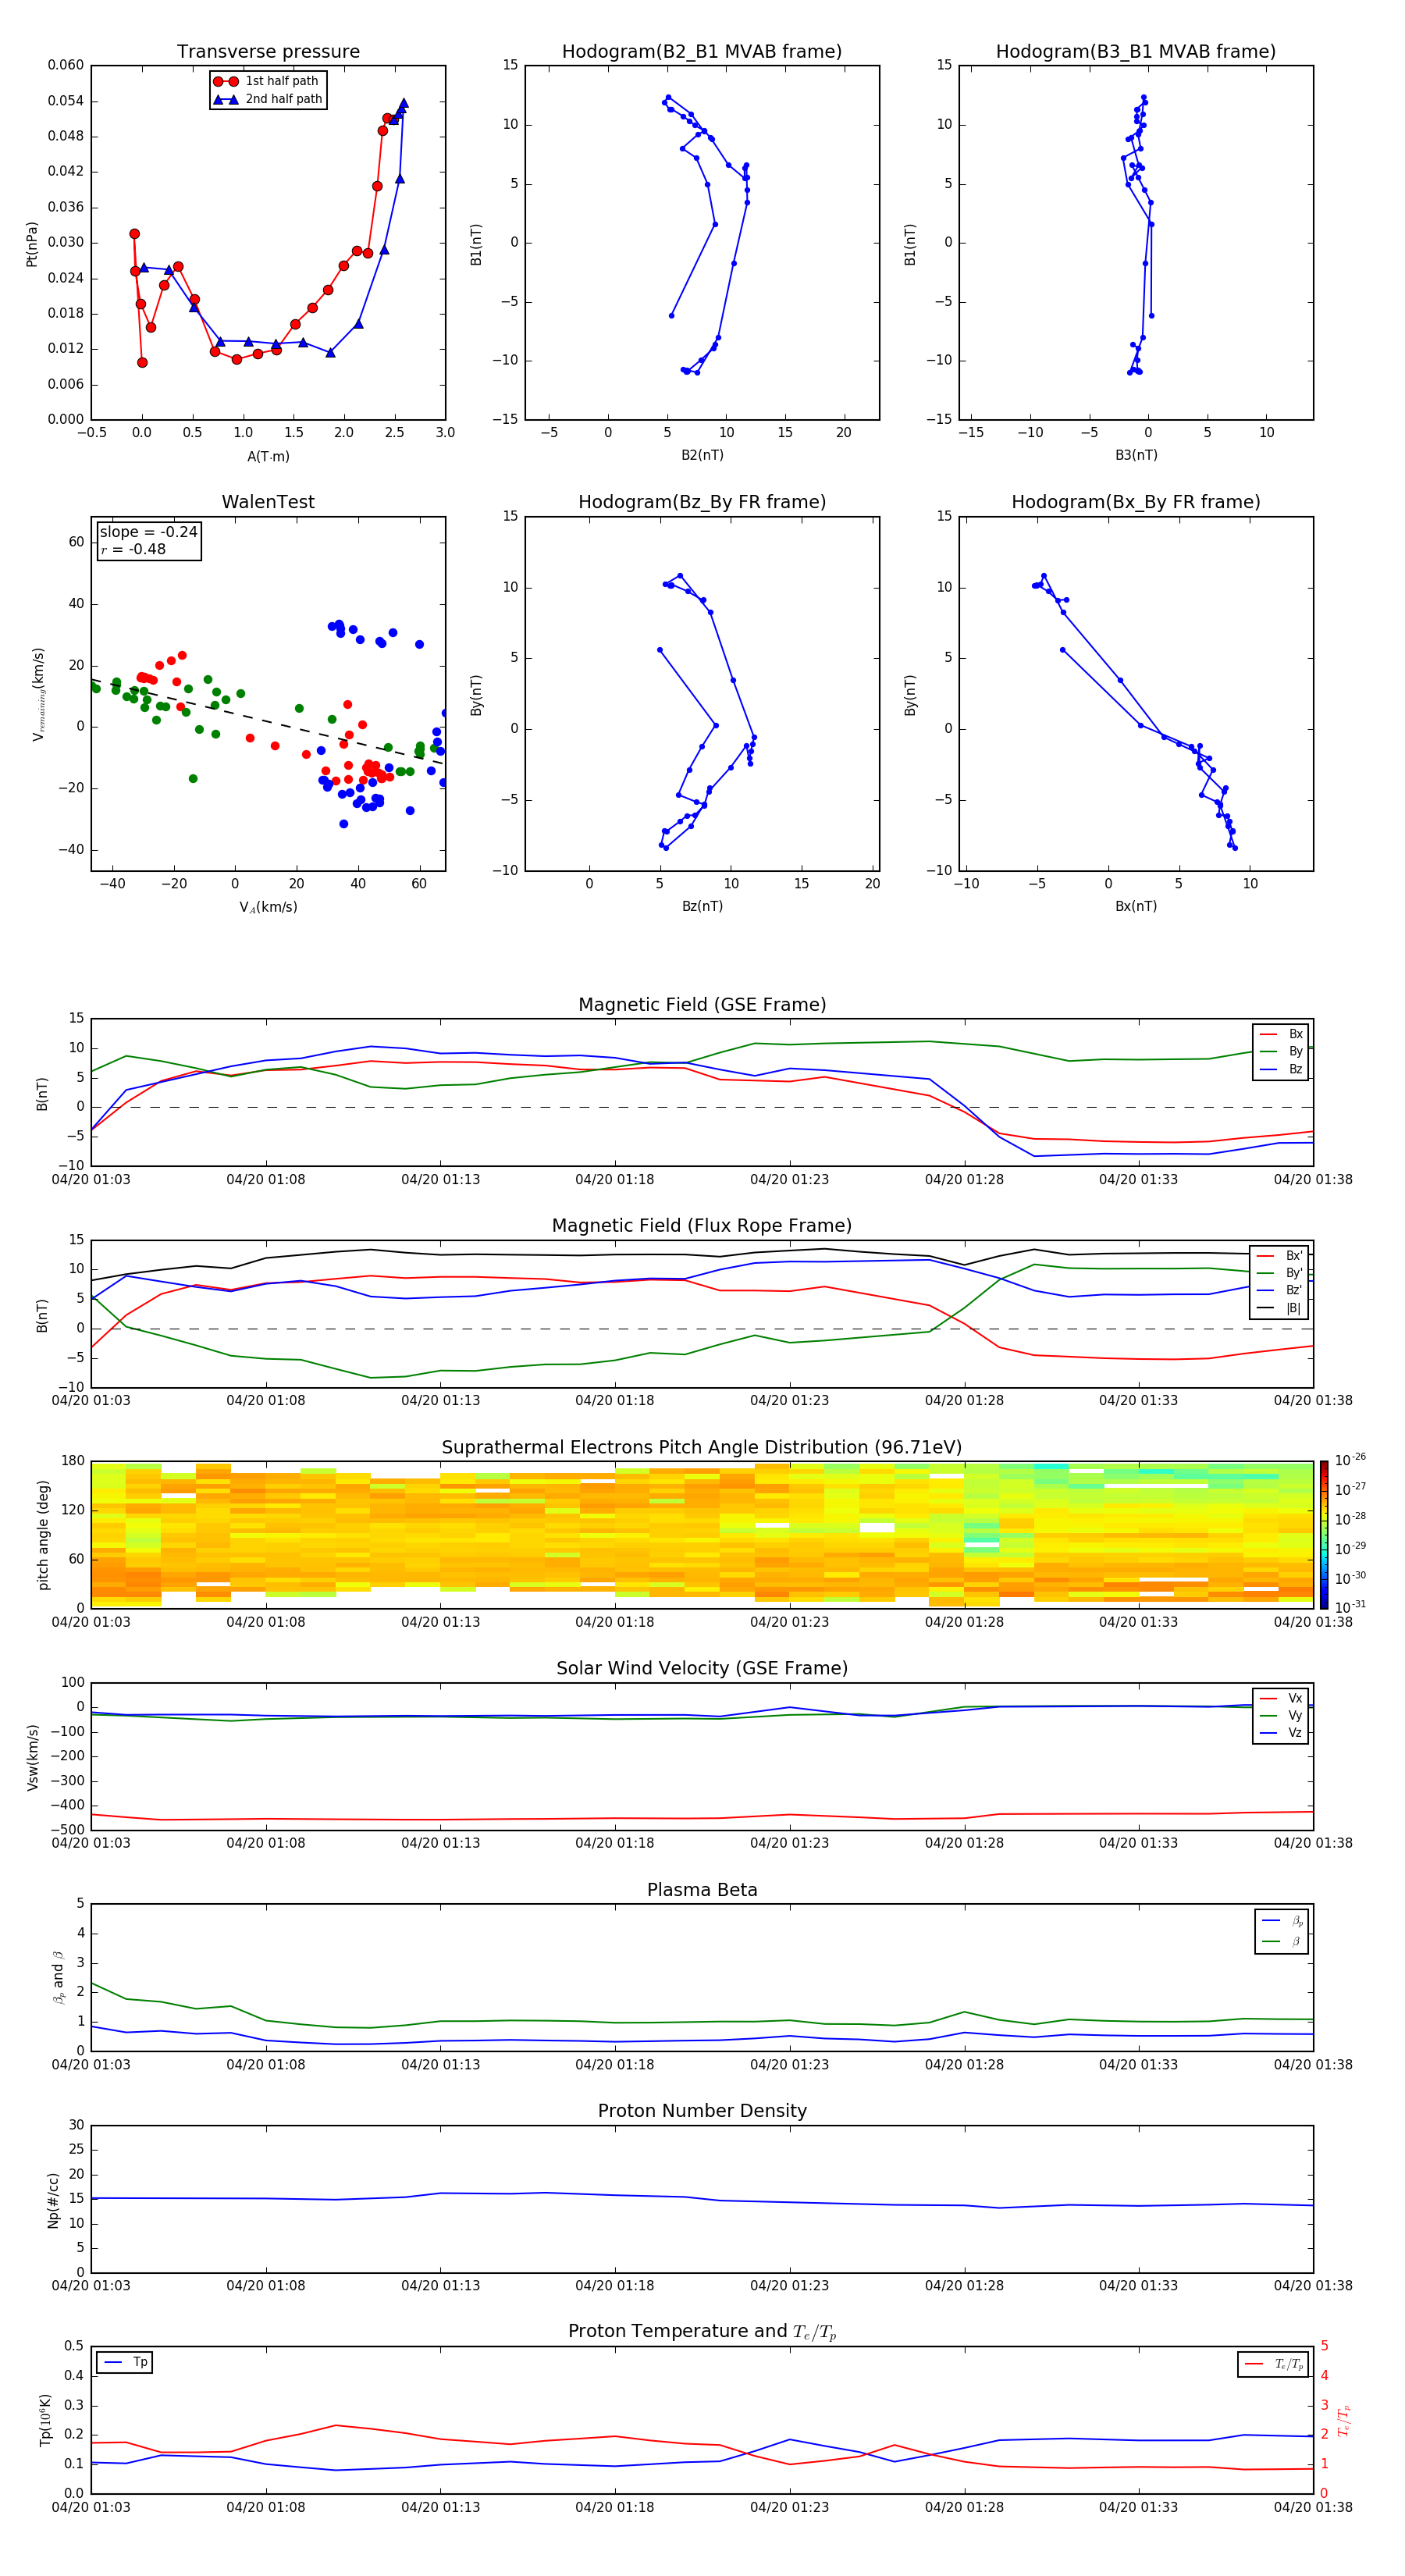Viewport: 1405px width, 2576px height.
Task: Click the 'Vx' legend entry in velocity plot
Action: coord(1281,1698)
